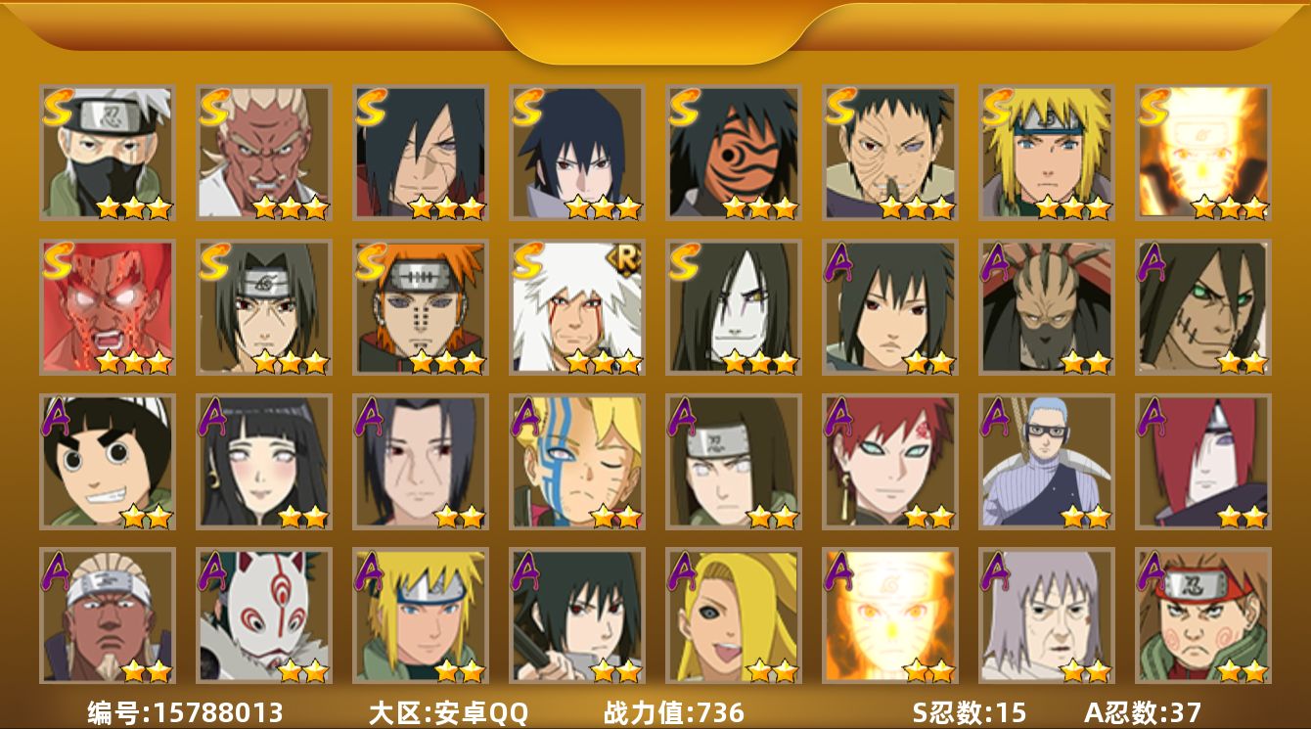Select the stitched-face green-eyed A-rank portrait
Screen dimensions: 1311x729
pos(1203,307)
